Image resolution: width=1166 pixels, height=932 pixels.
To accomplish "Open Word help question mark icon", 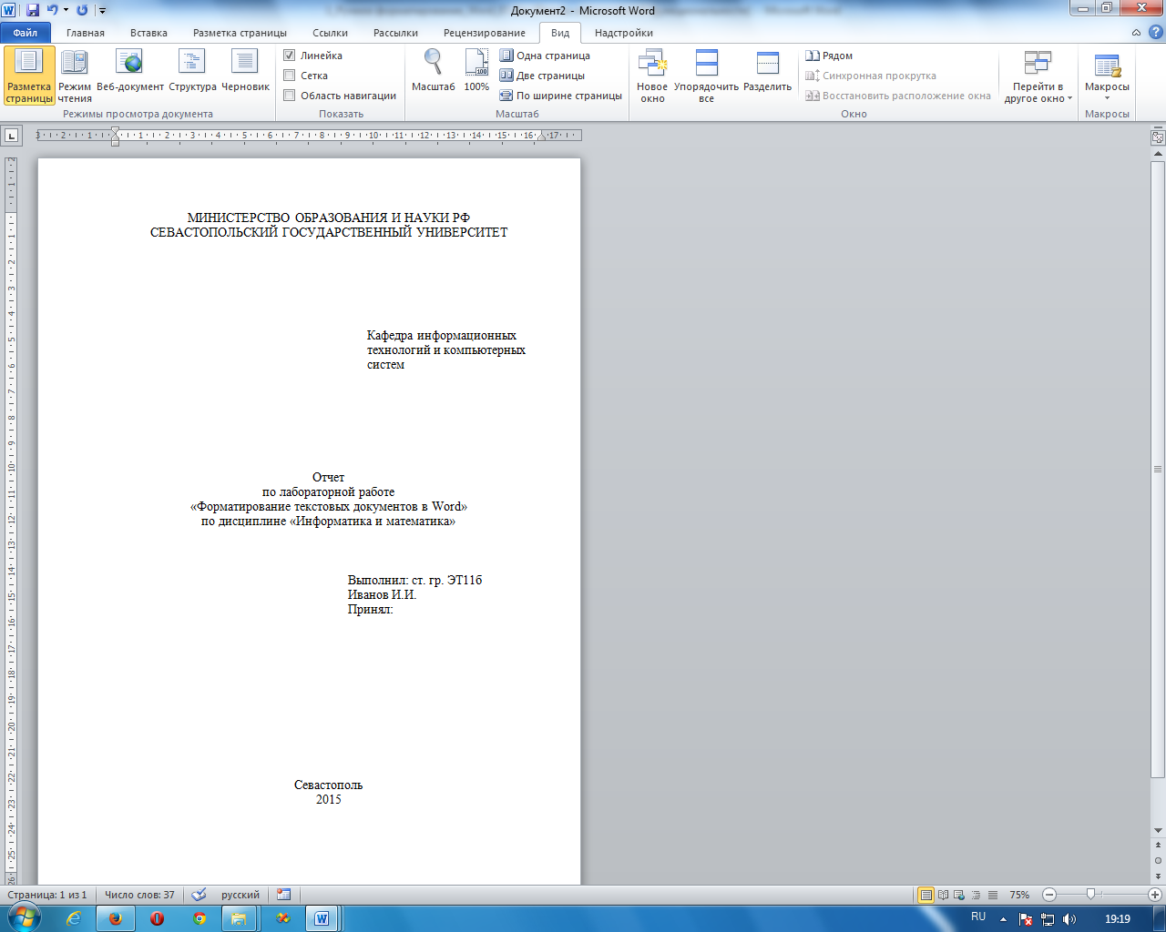I will pyautogui.click(x=1156, y=33).
